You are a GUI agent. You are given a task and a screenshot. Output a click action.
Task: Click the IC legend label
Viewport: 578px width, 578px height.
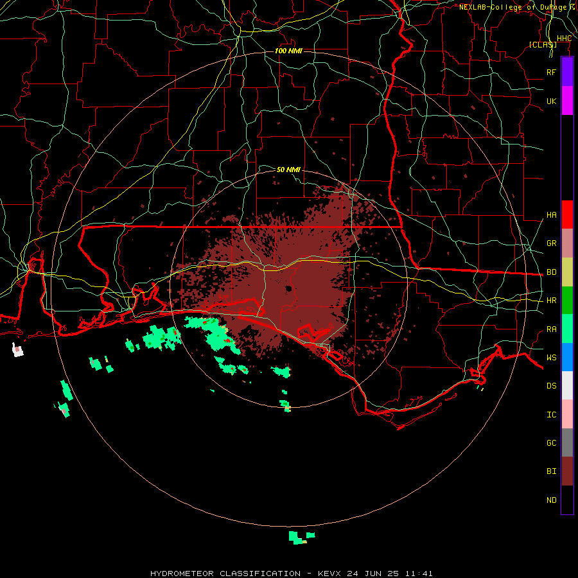tap(551, 415)
